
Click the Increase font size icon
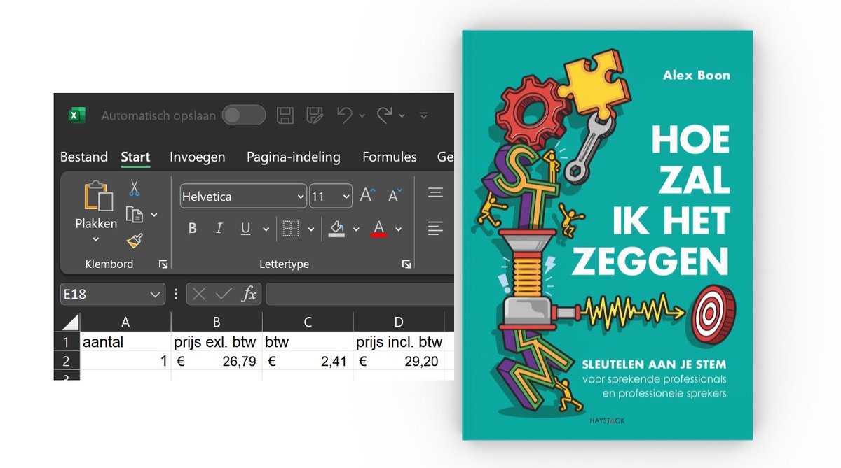pyautogui.click(x=368, y=196)
